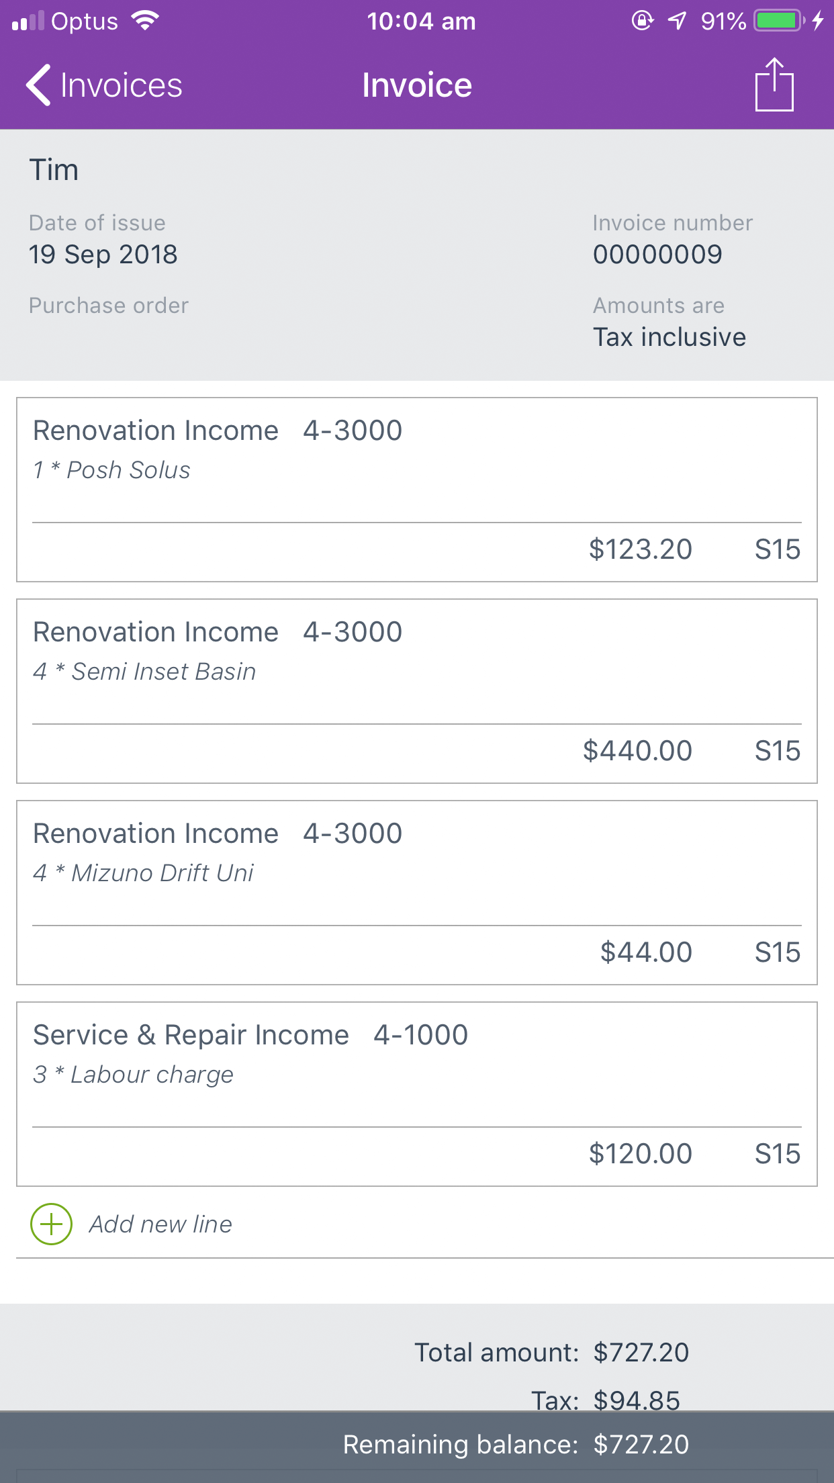Edit invoice number 00000009

point(657,255)
